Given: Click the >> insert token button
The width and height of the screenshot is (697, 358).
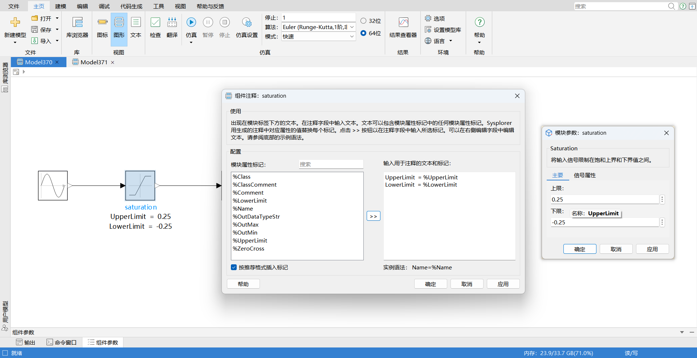Looking at the screenshot, I should (x=373, y=216).
